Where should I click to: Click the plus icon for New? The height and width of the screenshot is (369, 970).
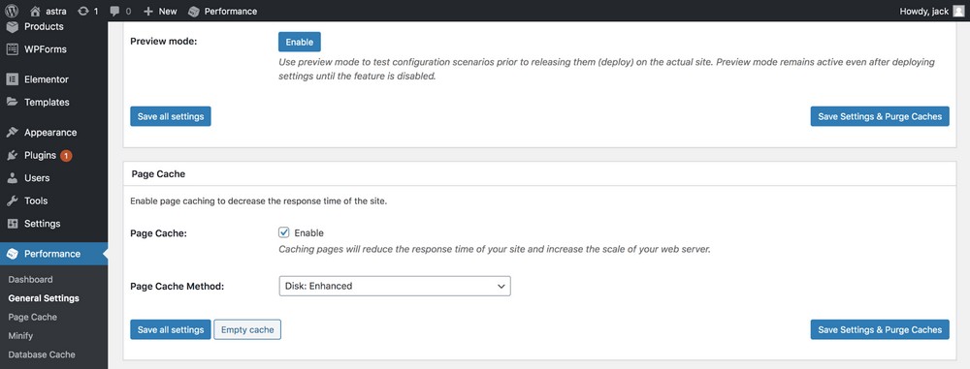coord(147,11)
